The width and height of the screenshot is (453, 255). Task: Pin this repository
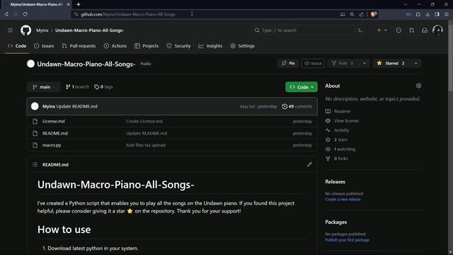click(288, 63)
